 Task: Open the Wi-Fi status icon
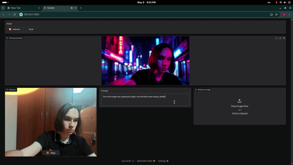click(281, 2)
